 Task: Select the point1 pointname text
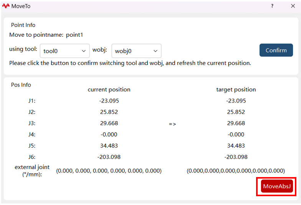click(x=74, y=35)
